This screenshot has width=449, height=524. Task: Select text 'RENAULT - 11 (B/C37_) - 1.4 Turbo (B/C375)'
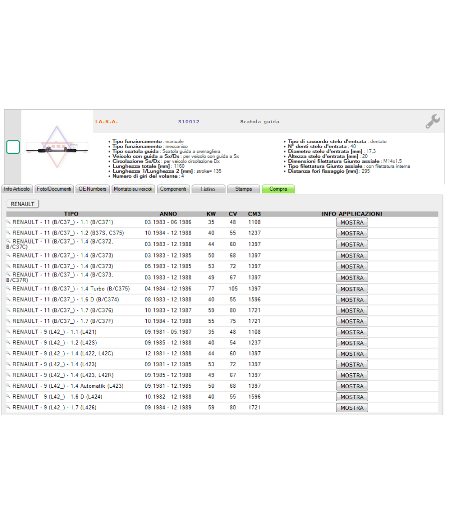pyautogui.click(x=71, y=289)
